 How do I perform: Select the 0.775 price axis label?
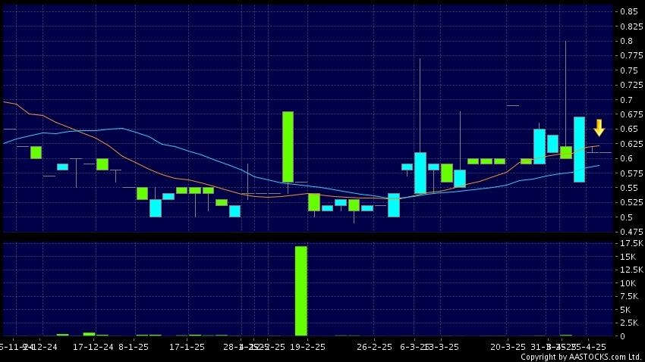[x=631, y=55]
